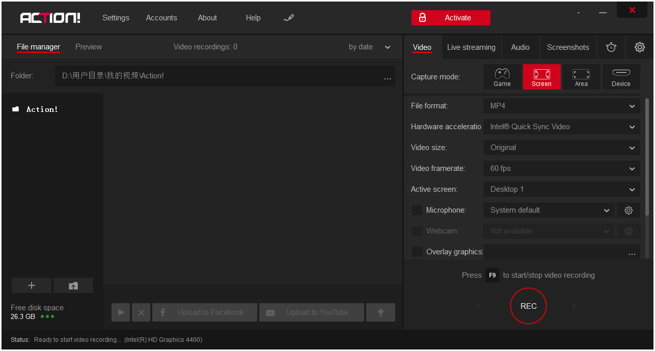Image resolution: width=655 pixels, height=351 pixels.
Task: Click the Overlay graphics path field
Action: pos(562,252)
